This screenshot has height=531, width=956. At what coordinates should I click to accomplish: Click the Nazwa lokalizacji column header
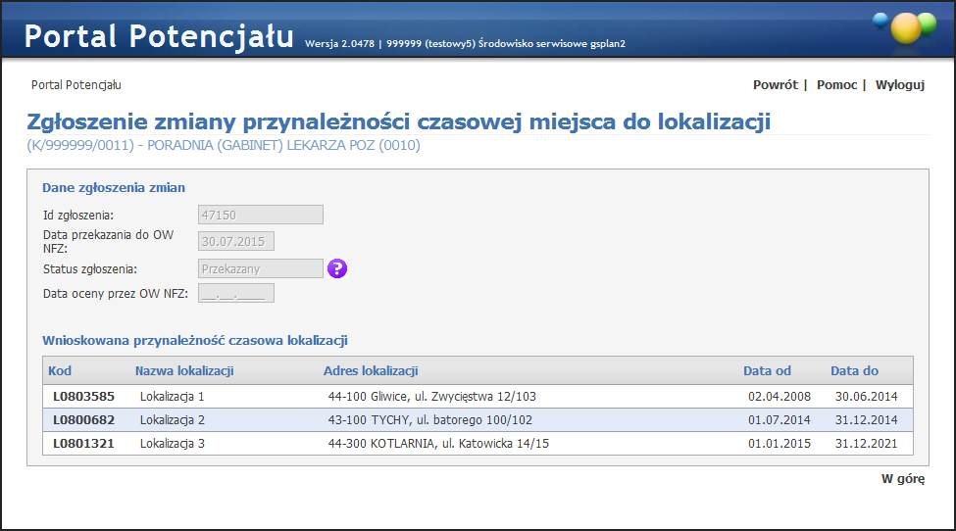coord(184,371)
